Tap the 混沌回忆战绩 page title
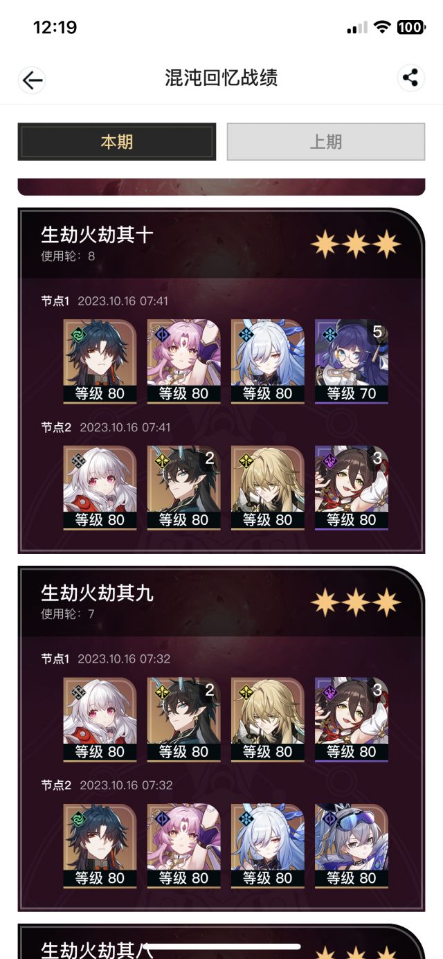The width and height of the screenshot is (443, 959). click(221, 78)
